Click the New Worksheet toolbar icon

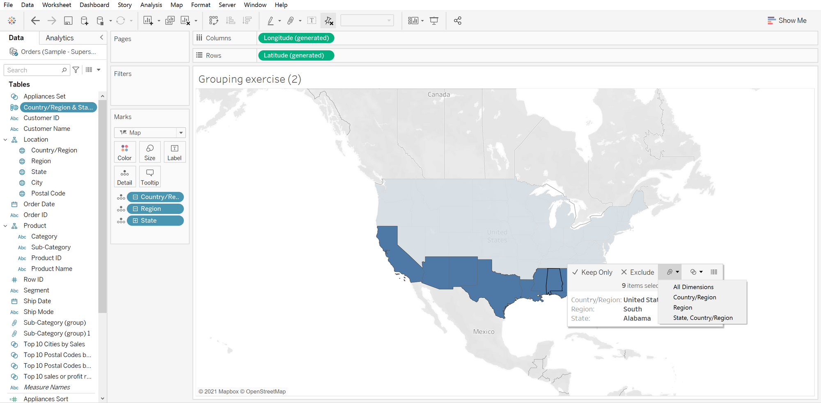[148, 20]
